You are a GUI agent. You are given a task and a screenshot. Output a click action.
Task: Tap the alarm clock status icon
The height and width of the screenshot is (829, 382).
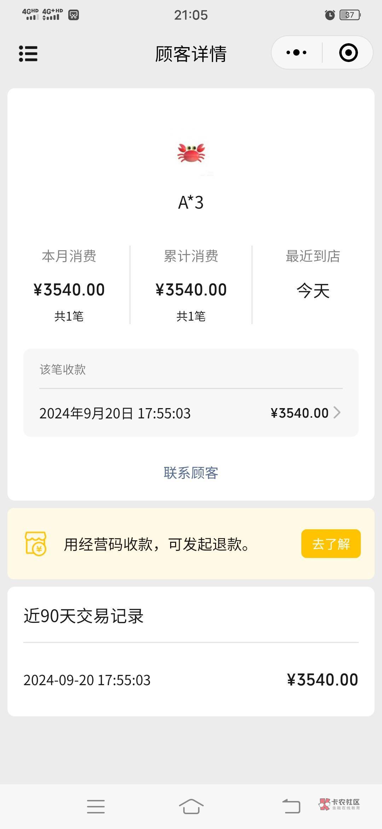330,15
